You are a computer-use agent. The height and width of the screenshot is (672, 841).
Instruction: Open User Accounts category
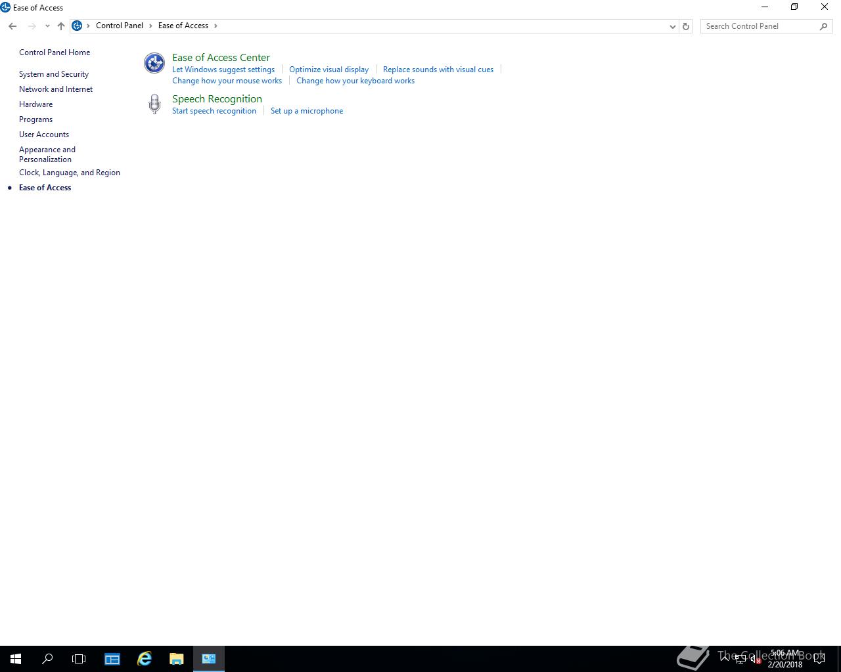point(44,135)
